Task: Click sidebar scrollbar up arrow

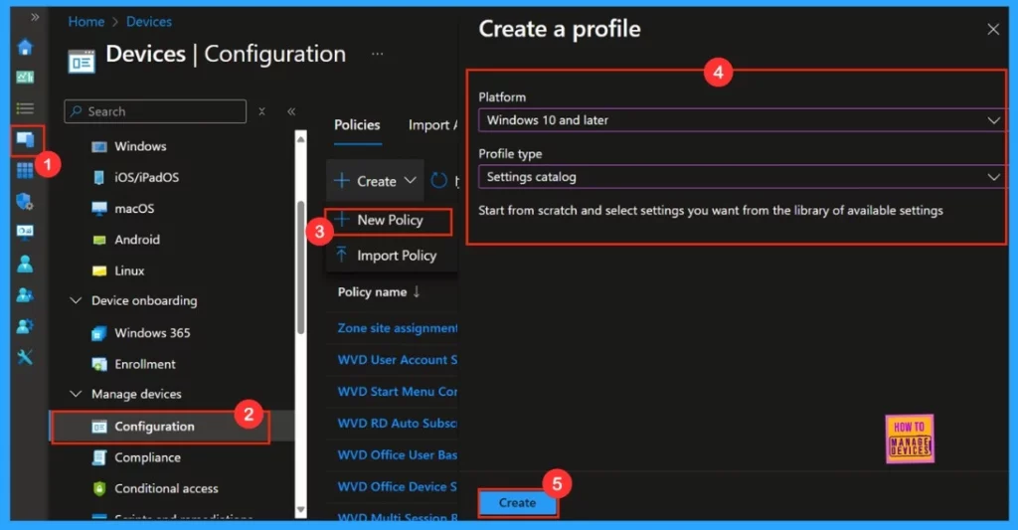Action: pos(300,138)
